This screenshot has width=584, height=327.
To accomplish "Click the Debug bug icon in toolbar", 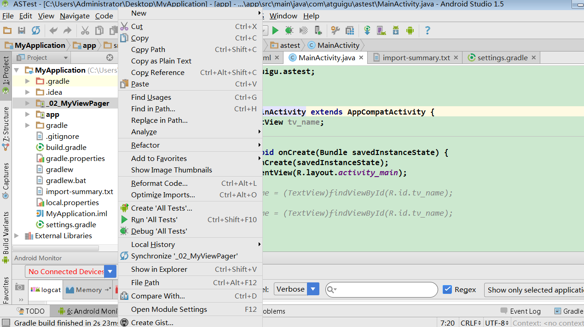I will tap(289, 30).
